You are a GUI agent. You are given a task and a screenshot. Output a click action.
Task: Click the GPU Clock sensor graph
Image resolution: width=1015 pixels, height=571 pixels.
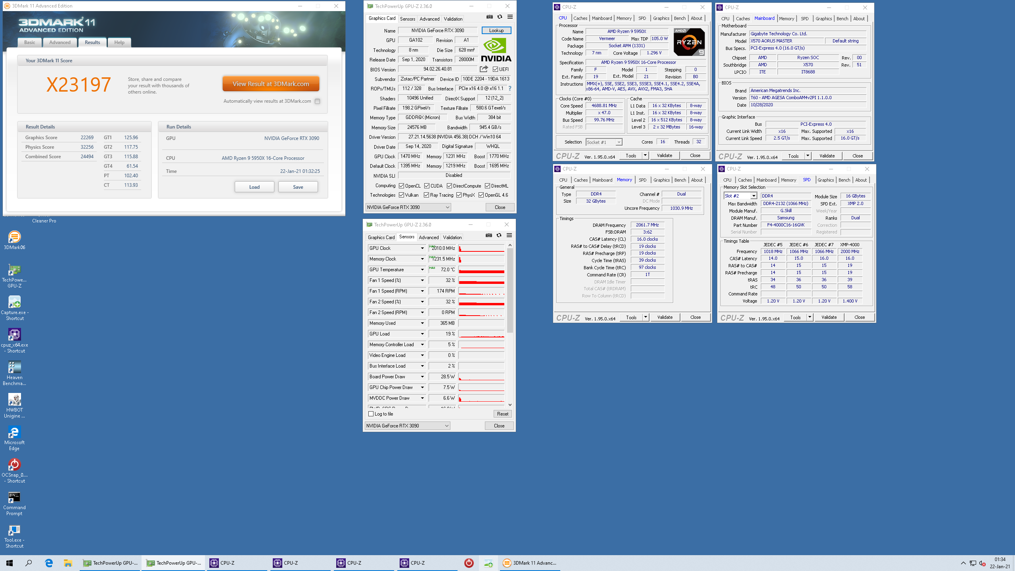(x=481, y=248)
